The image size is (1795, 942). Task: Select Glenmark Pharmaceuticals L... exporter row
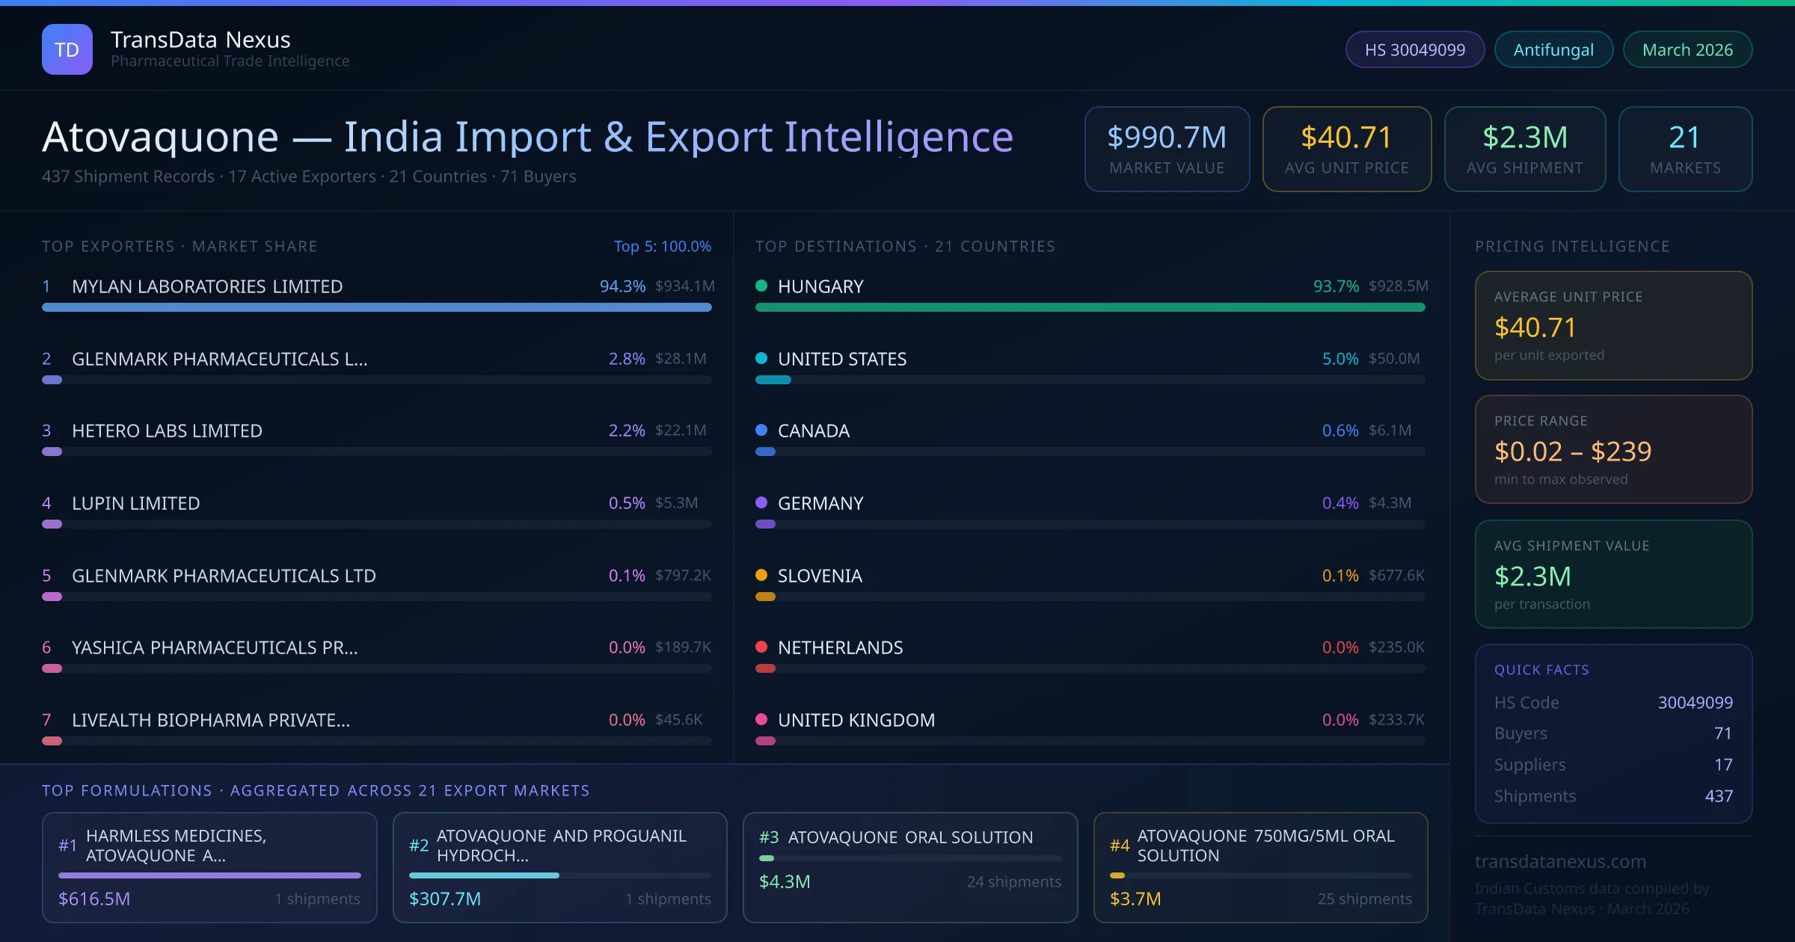tap(219, 359)
